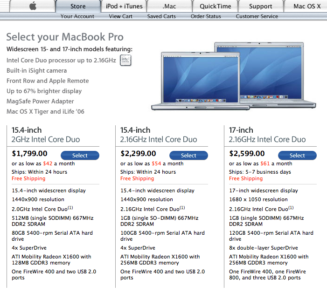
Task: Select the $2,299.00 MacBook Pro
Action: pyautogui.click(x=188, y=156)
